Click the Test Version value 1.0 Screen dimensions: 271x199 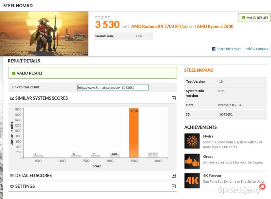coord(220,81)
